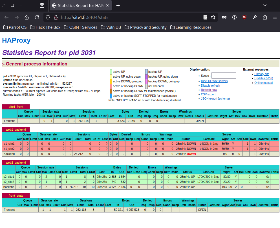Screen dimensions: 280x228
Task: Open the Updates (v2.6) link
Action: [264, 78]
